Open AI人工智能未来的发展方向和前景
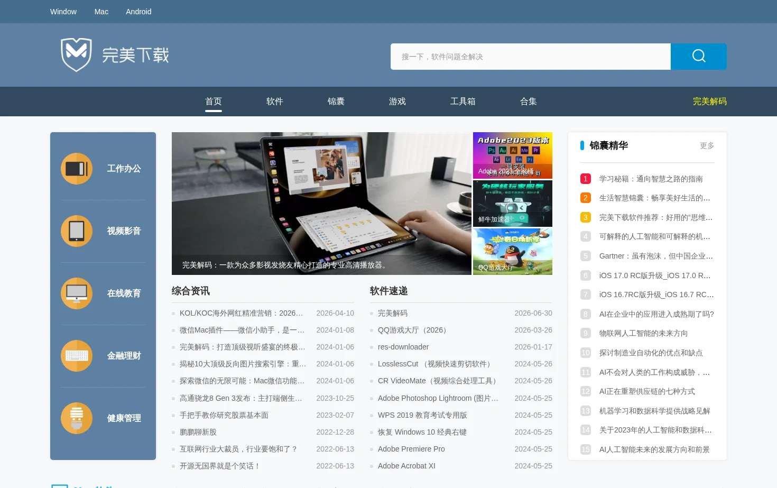The width and height of the screenshot is (777, 488). coord(654,450)
